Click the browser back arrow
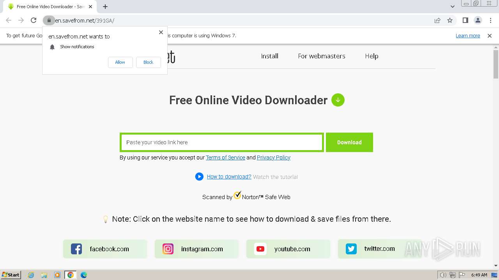The height and width of the screenshot is (280, 499). (9, 20)
